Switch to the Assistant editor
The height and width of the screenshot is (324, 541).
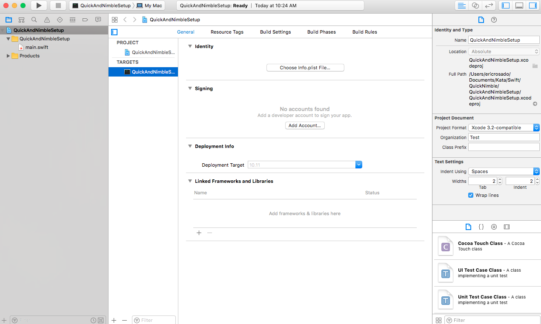tap(475, 6)
